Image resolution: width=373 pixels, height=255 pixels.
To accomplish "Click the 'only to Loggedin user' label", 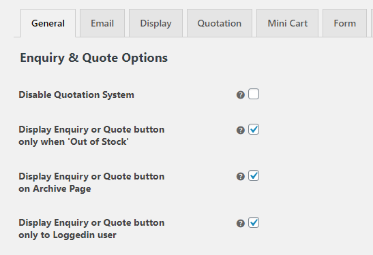I will pyautogui.click(x=91, y=228).
